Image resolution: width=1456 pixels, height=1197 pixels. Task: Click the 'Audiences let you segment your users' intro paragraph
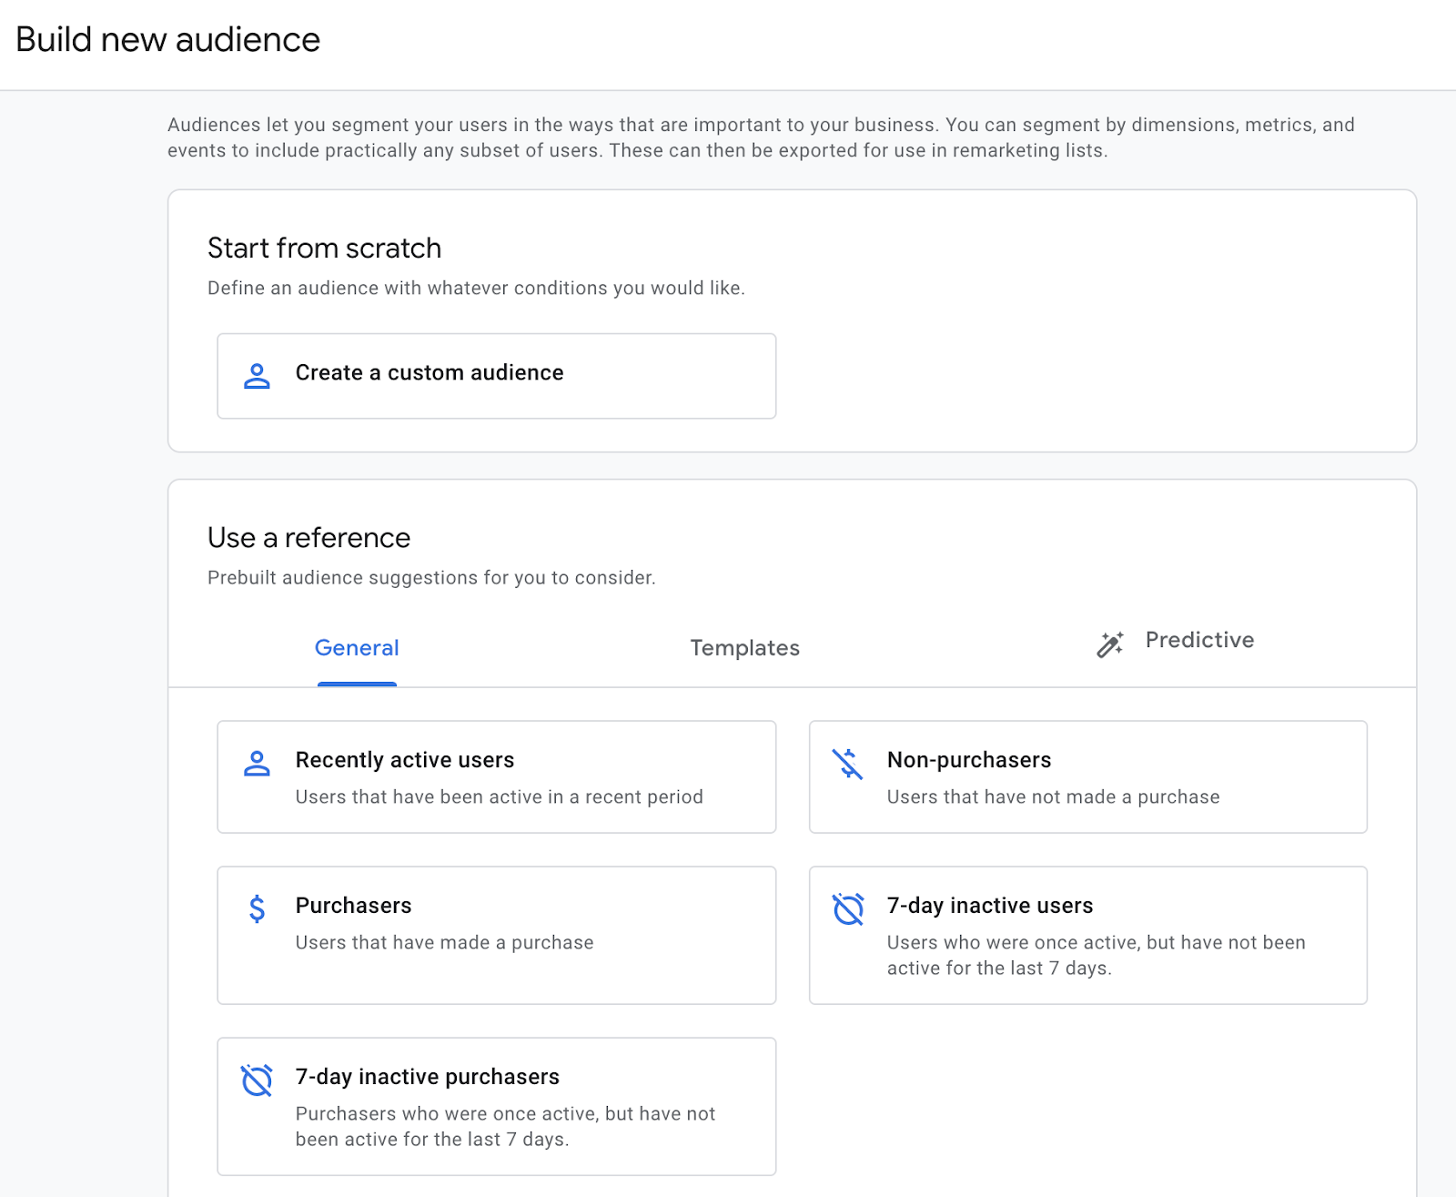click(x=761, y=137)
